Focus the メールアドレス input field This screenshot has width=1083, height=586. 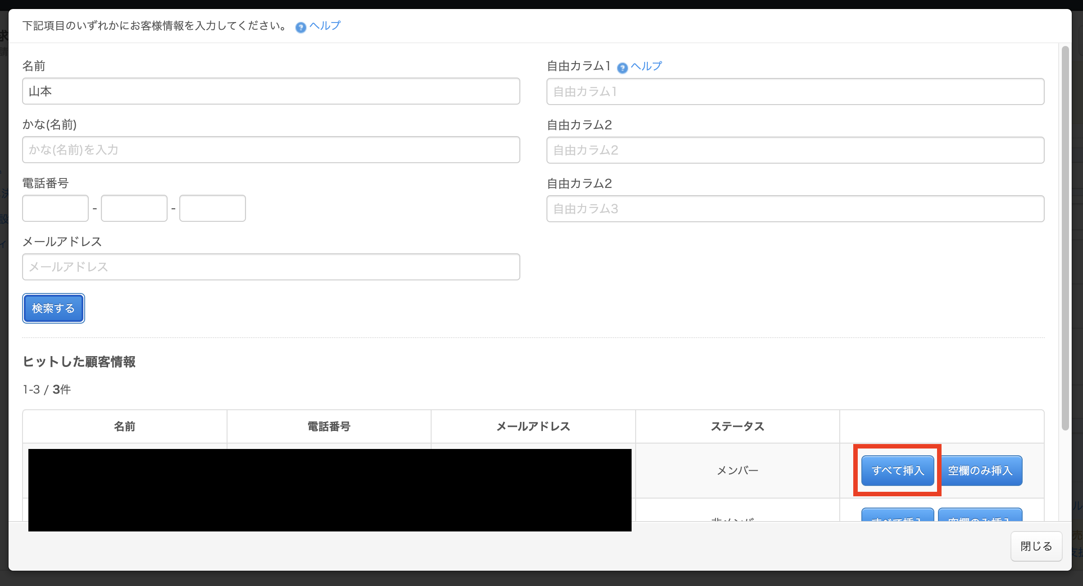[271, 267]
